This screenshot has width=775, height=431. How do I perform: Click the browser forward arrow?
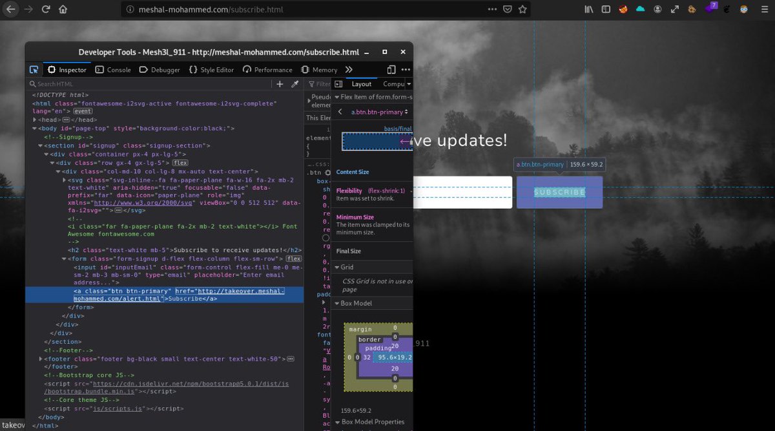[x=28, y=10]
